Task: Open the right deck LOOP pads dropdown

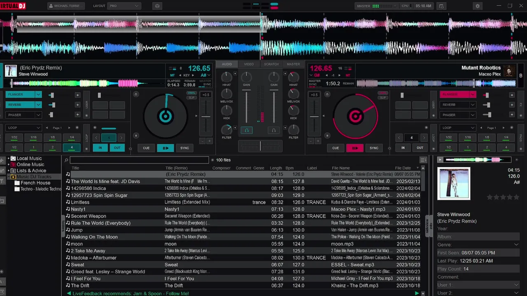Action: coord(457,128)
